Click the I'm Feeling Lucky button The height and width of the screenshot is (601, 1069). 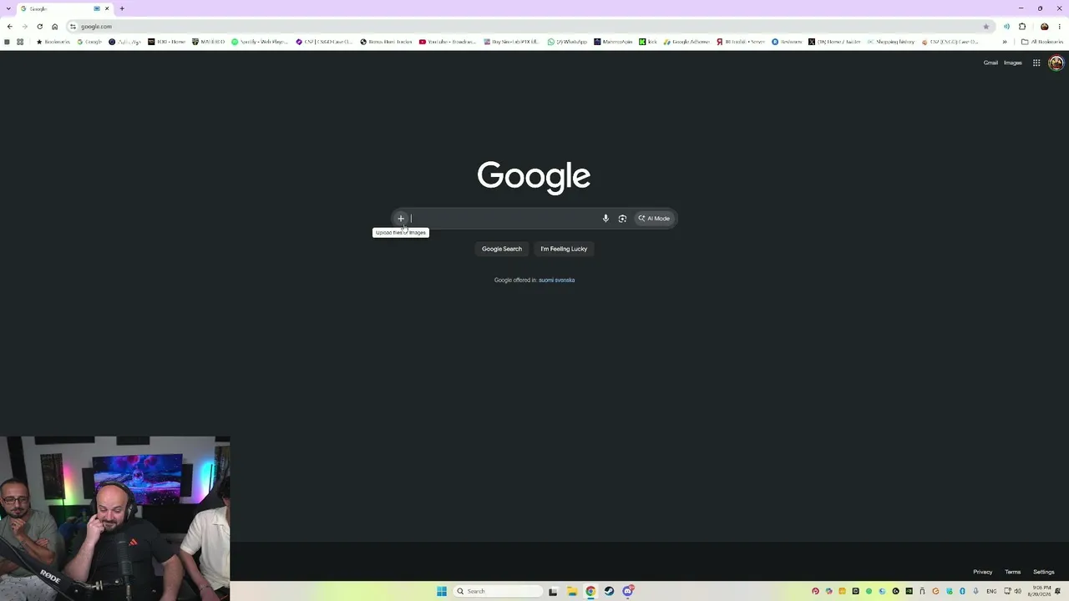tap(564, 249)
